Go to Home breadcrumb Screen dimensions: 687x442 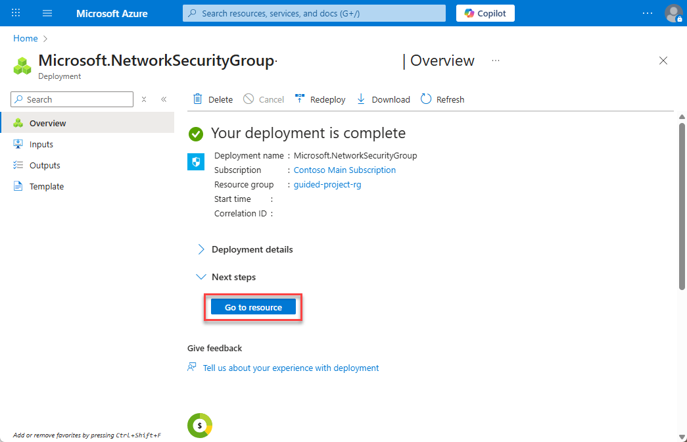(26, 39)
